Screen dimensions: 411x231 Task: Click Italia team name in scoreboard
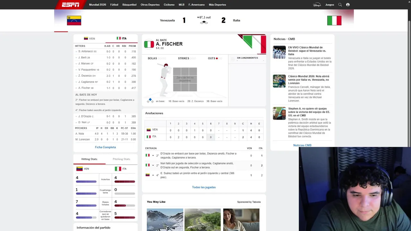coord(237,21)
